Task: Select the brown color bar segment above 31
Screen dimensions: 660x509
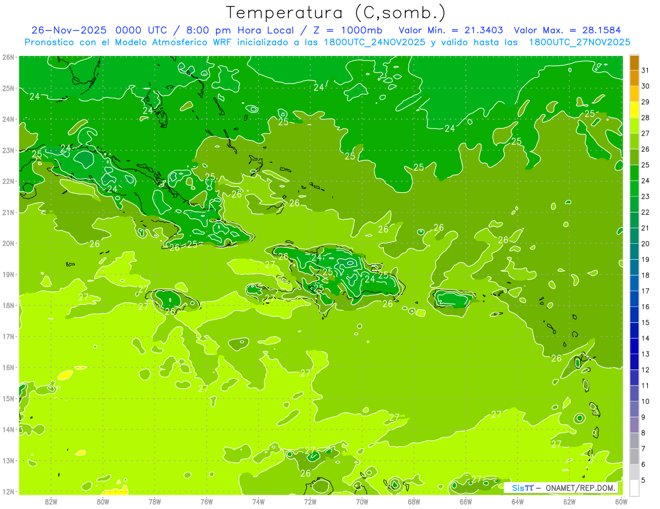Action: [x=634, y=63]
